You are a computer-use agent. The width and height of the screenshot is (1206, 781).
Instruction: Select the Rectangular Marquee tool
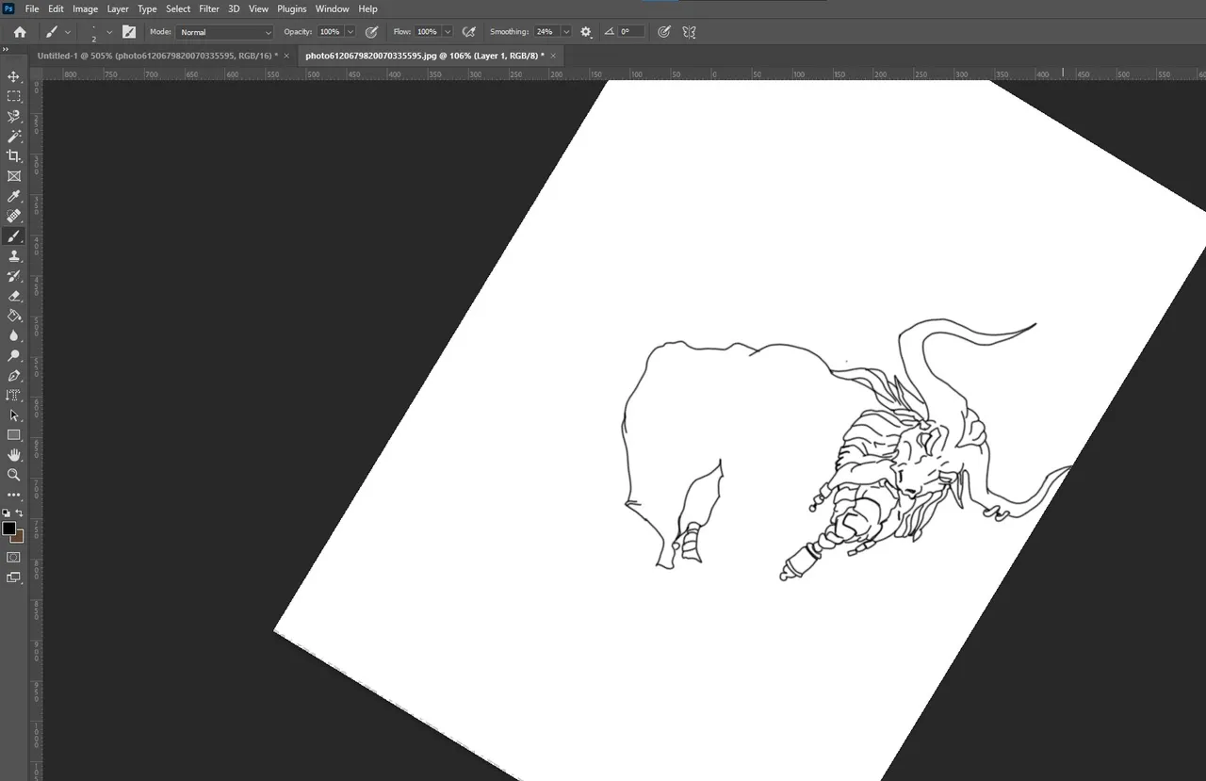13,96
